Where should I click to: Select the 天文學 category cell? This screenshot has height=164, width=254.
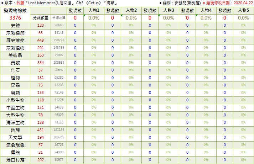15,137
